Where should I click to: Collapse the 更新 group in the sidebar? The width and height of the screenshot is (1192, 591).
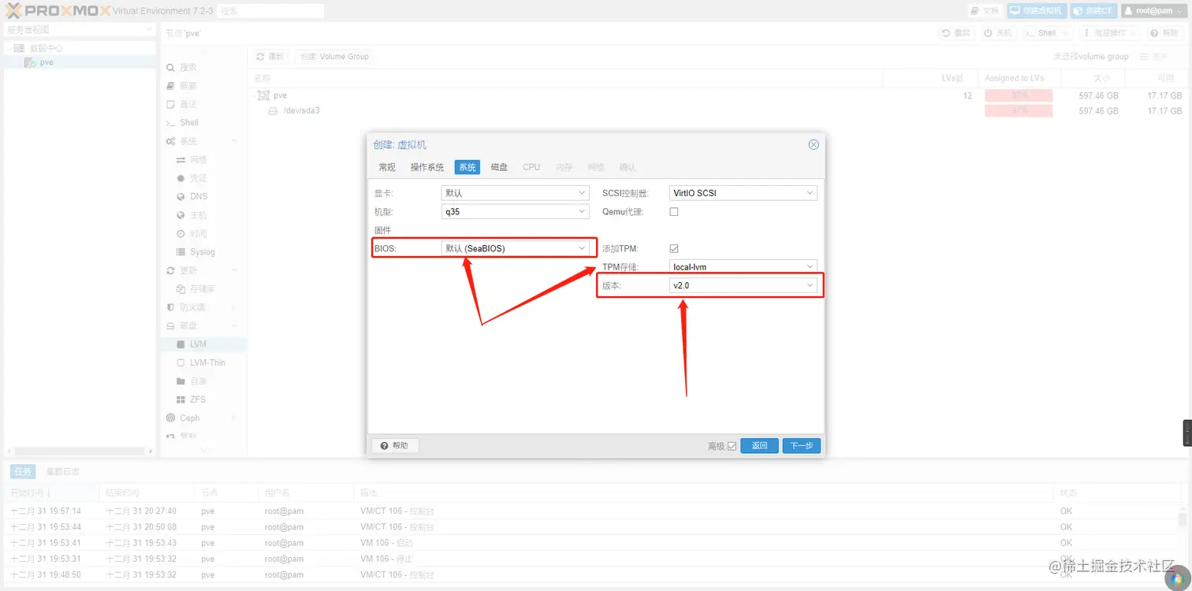point(234,270)
